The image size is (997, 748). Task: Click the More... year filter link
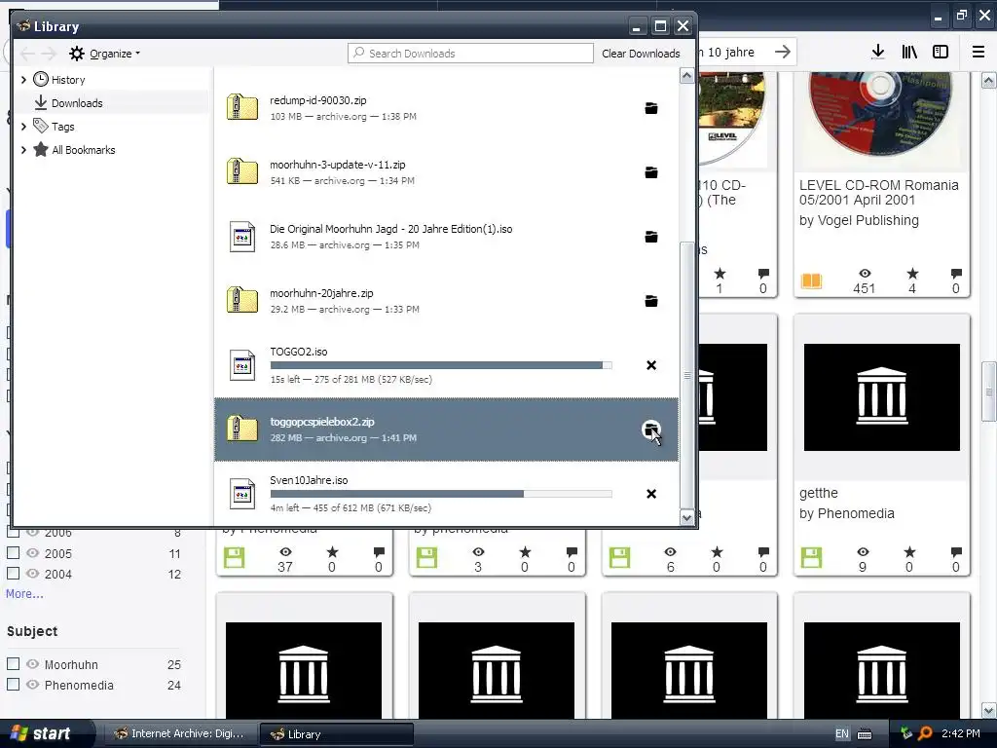click(24, 593)
